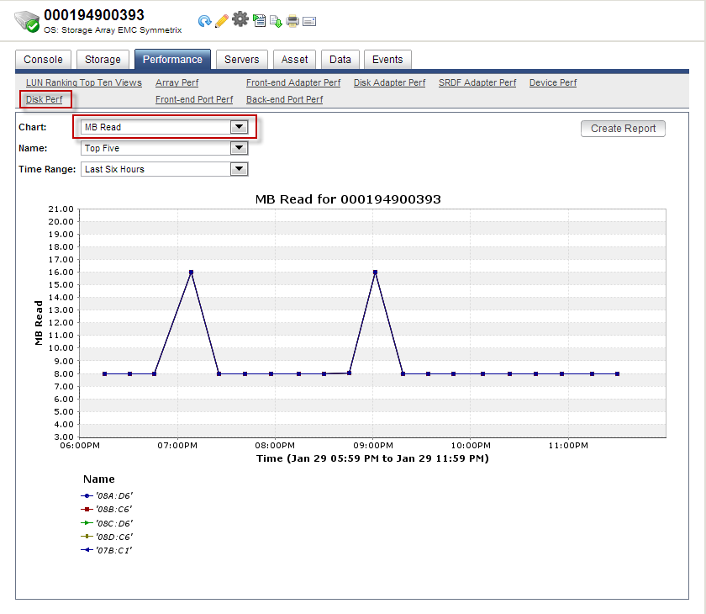Switch to the Data tab

click(340, 60)
